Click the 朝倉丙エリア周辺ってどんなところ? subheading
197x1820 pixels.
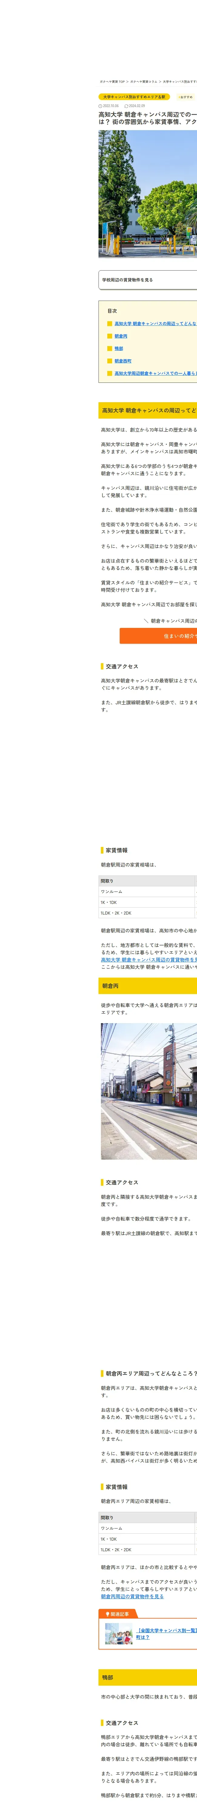tap(149, 1374)
